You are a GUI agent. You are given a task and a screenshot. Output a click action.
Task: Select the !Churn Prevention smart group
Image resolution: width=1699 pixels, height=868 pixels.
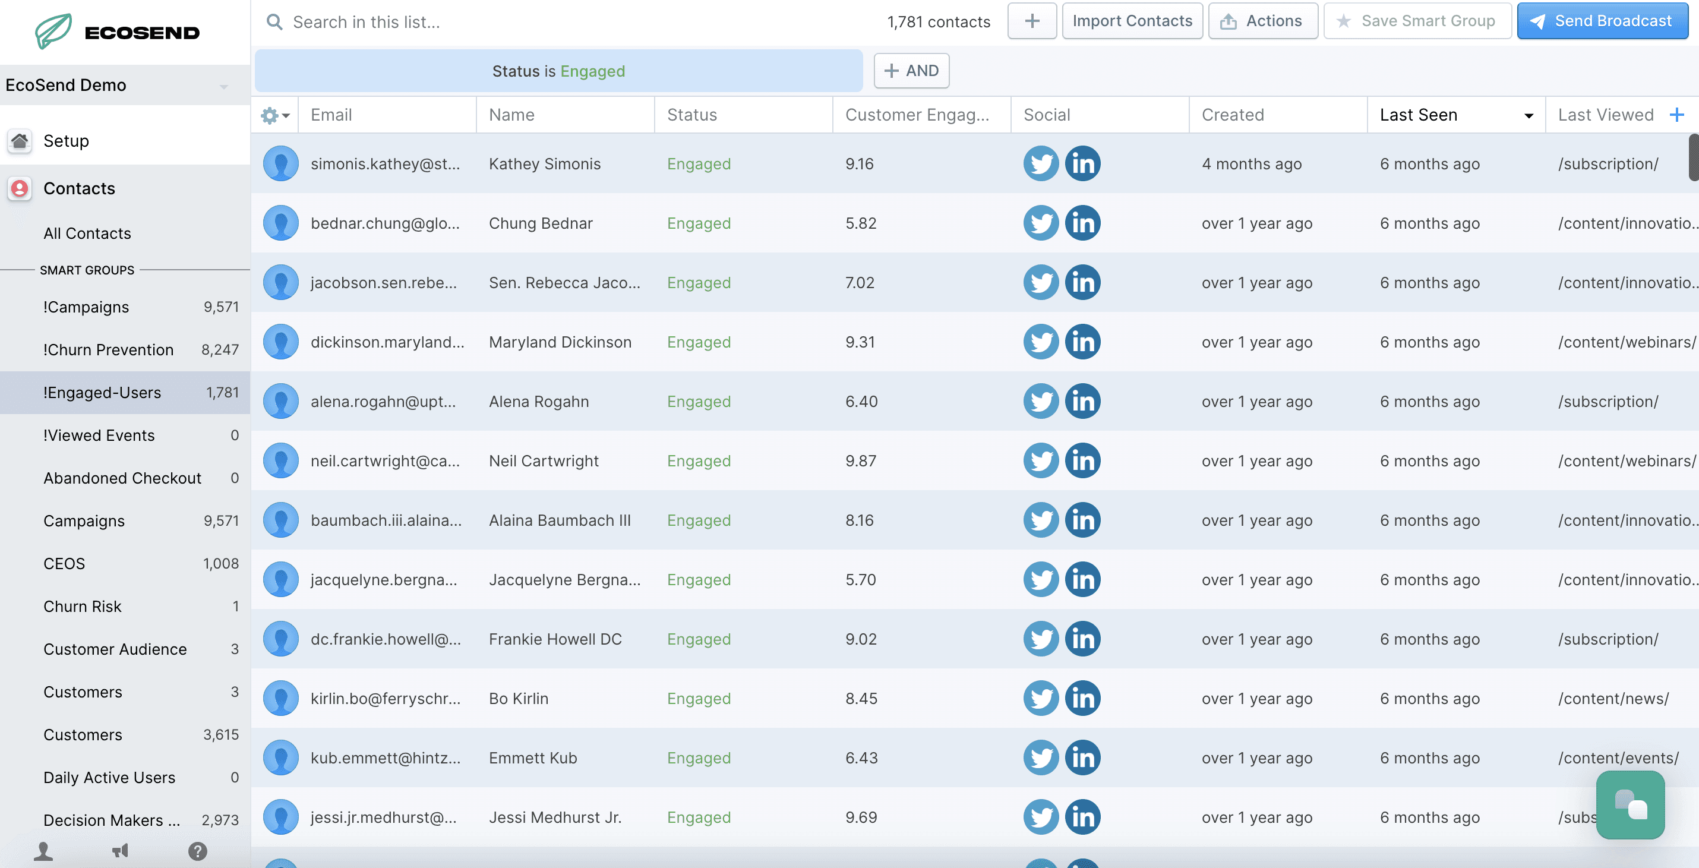[108, 349]
